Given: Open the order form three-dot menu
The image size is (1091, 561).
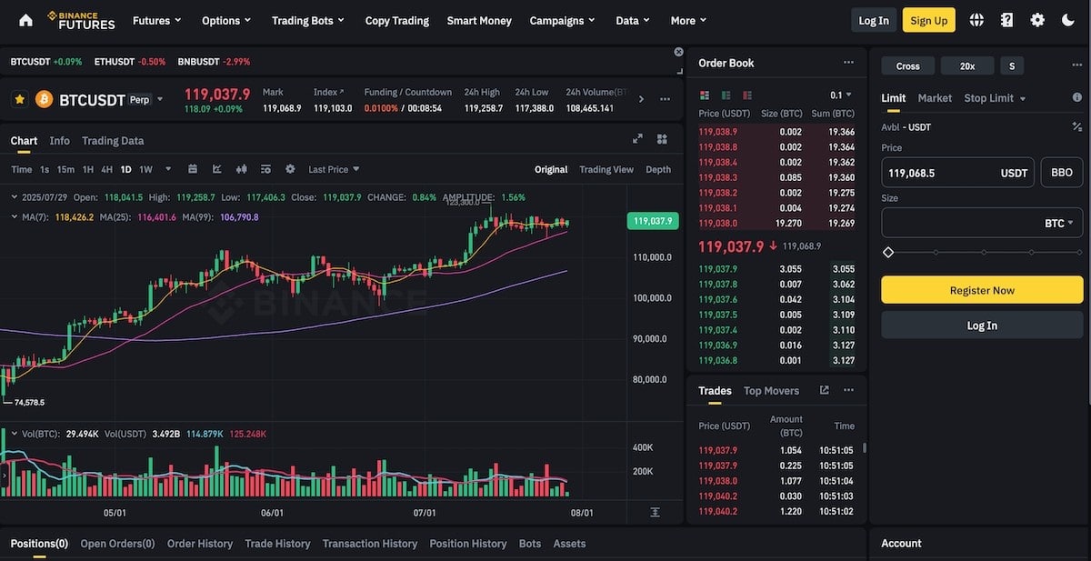Looking at the screenshot, I should (1076, 65).
